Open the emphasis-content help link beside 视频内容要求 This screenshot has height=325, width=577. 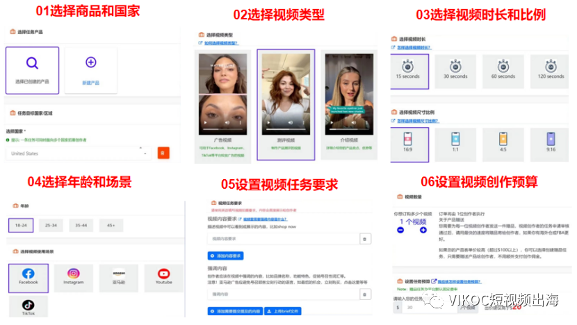coord(265,219)
